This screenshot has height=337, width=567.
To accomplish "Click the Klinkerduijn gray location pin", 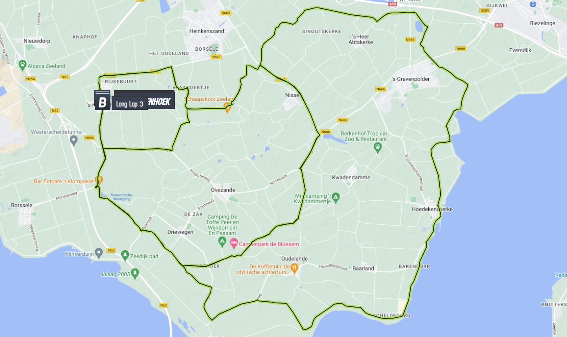I will tap(99, 253).
